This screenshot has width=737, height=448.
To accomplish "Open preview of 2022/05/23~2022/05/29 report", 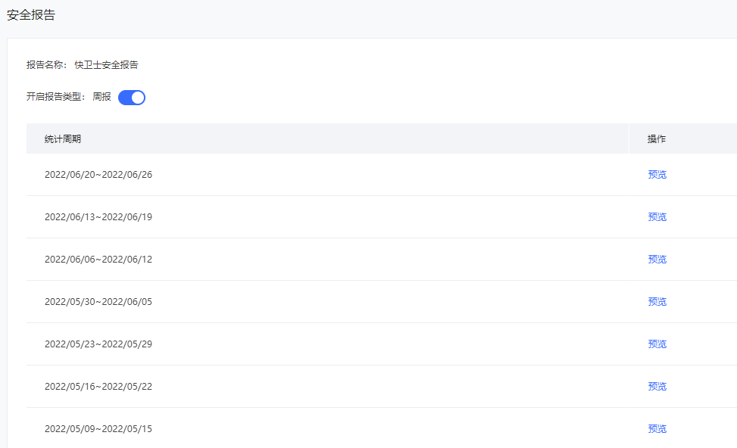I will [x=657, y=344].
